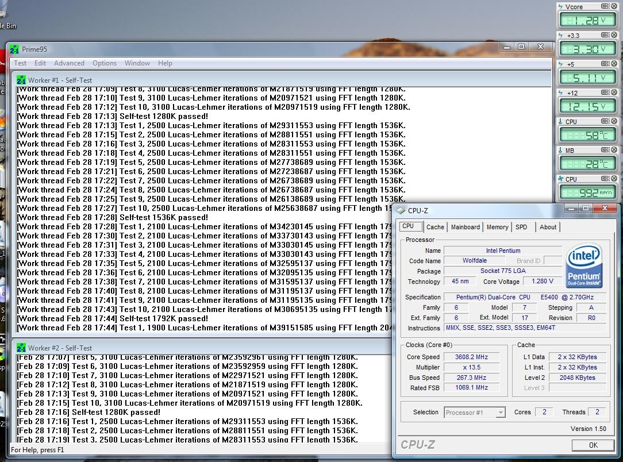Click the clip icon on the CPU temperature gadget
623x462 pixels.
pos(605,121)
